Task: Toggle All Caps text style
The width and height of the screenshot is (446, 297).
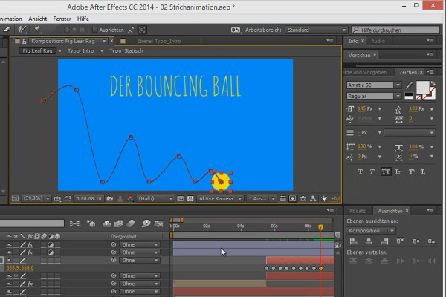Action: 386,172
